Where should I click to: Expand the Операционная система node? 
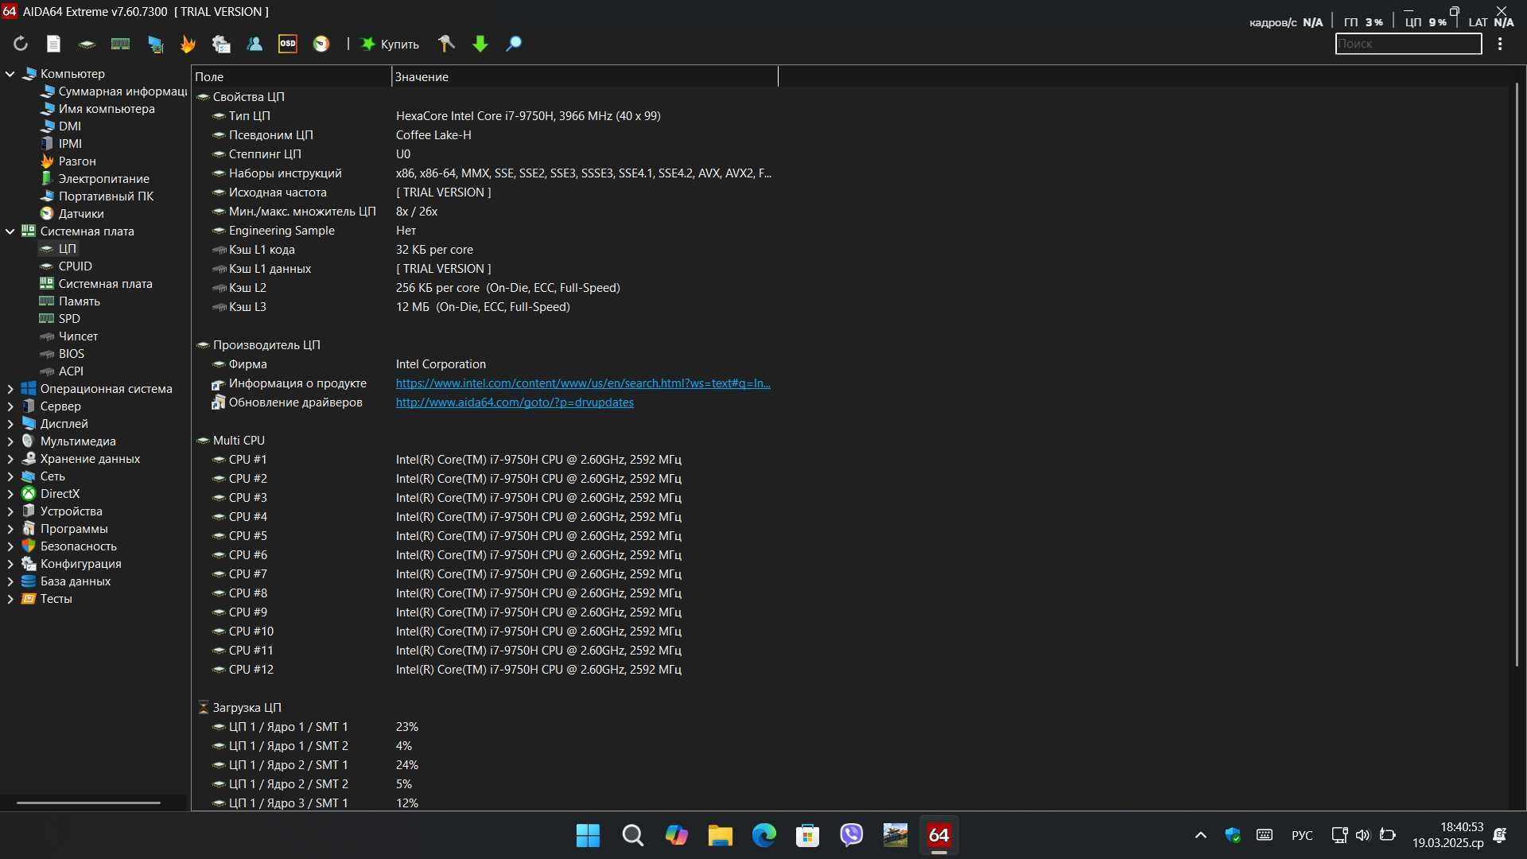(10, 388)
